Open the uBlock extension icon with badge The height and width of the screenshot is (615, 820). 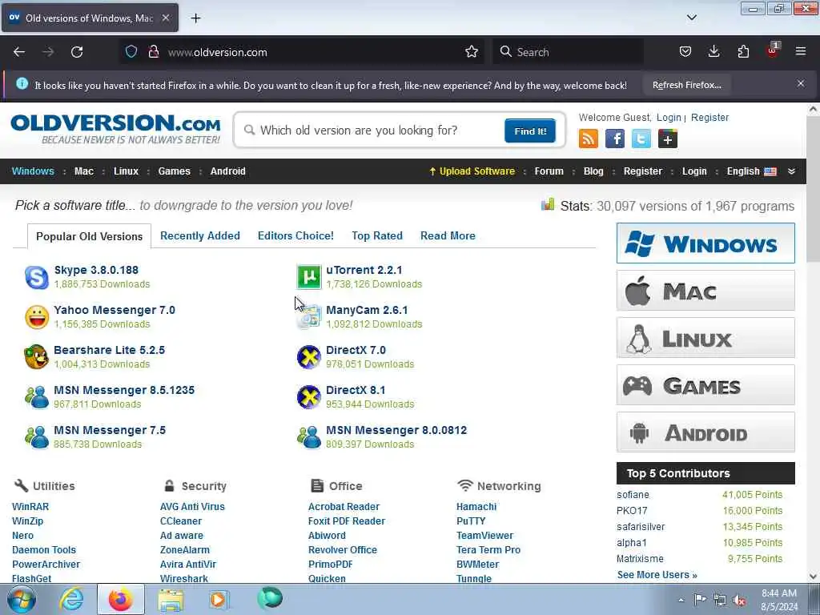[773, 50]
